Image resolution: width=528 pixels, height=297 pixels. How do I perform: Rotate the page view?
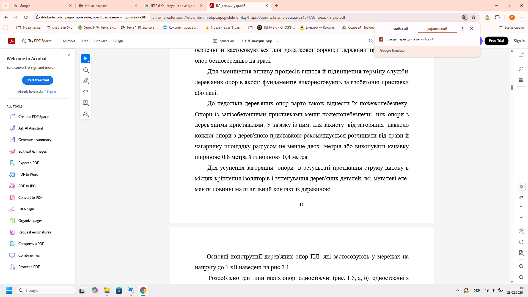point(521,242)
